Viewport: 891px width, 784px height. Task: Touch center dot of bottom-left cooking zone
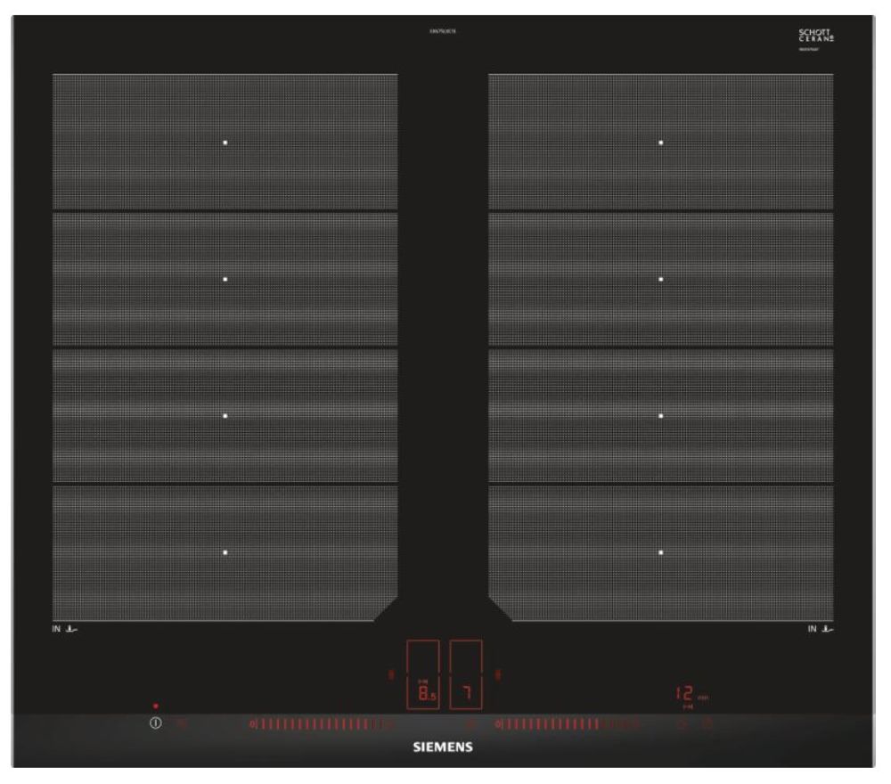coord(225,553)
